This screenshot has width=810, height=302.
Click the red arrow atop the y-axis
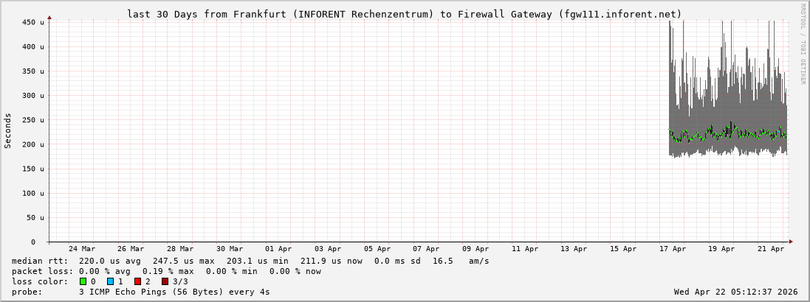coord(49,17)
